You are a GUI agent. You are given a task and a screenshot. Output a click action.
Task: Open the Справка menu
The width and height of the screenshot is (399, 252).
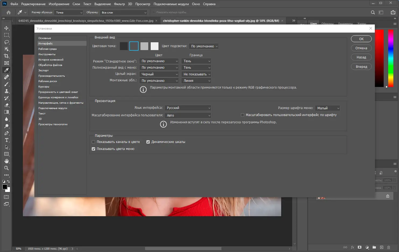click(209, 4)
